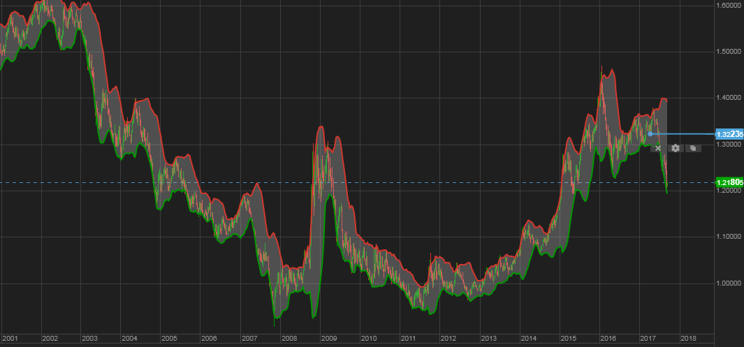Viewport: 744px width, 347px height.
Task: Delete the horizontal line via the X icon
Action: pyautogui.click(x=657, y=149)
